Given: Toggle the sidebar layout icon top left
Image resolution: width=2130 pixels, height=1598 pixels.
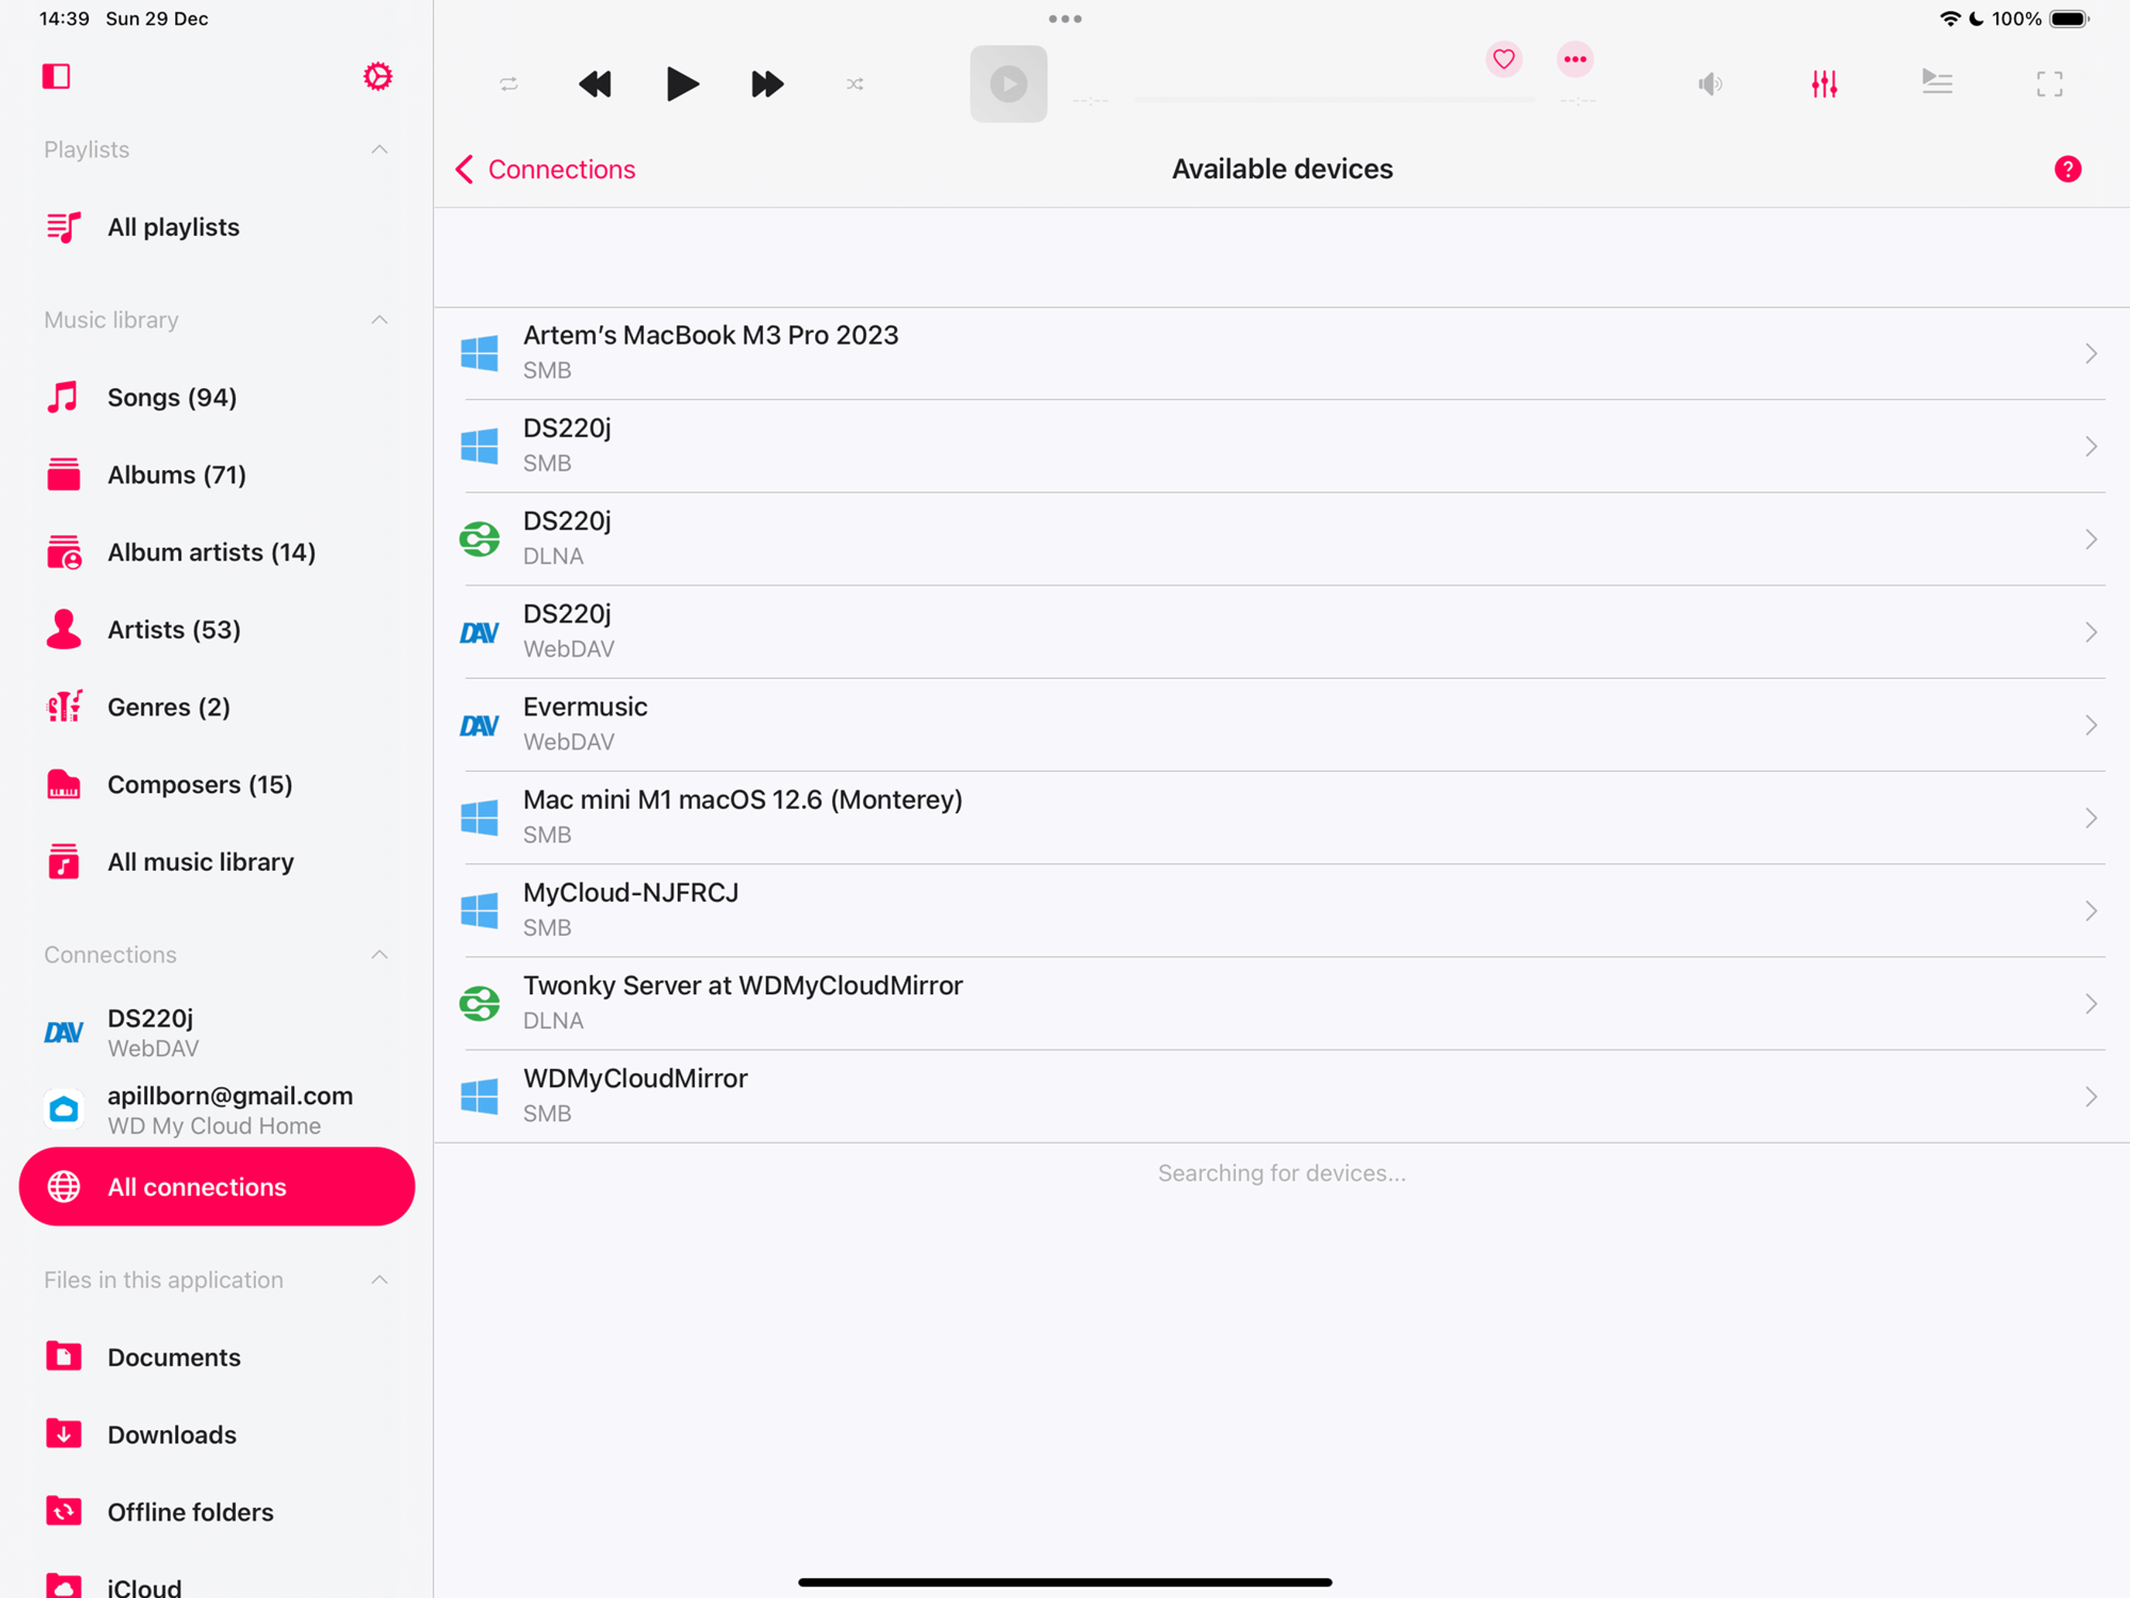Looking at the screenshot, I should tap(56, 76).
